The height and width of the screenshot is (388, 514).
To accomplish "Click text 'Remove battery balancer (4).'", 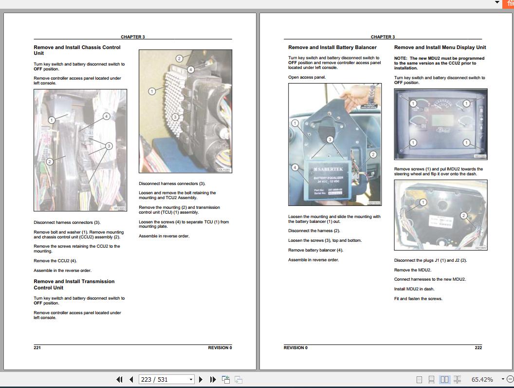I will 316,250.
